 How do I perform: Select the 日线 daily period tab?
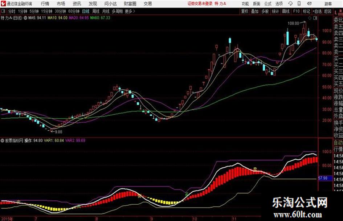pyautogui.click(x=86, y=11)
